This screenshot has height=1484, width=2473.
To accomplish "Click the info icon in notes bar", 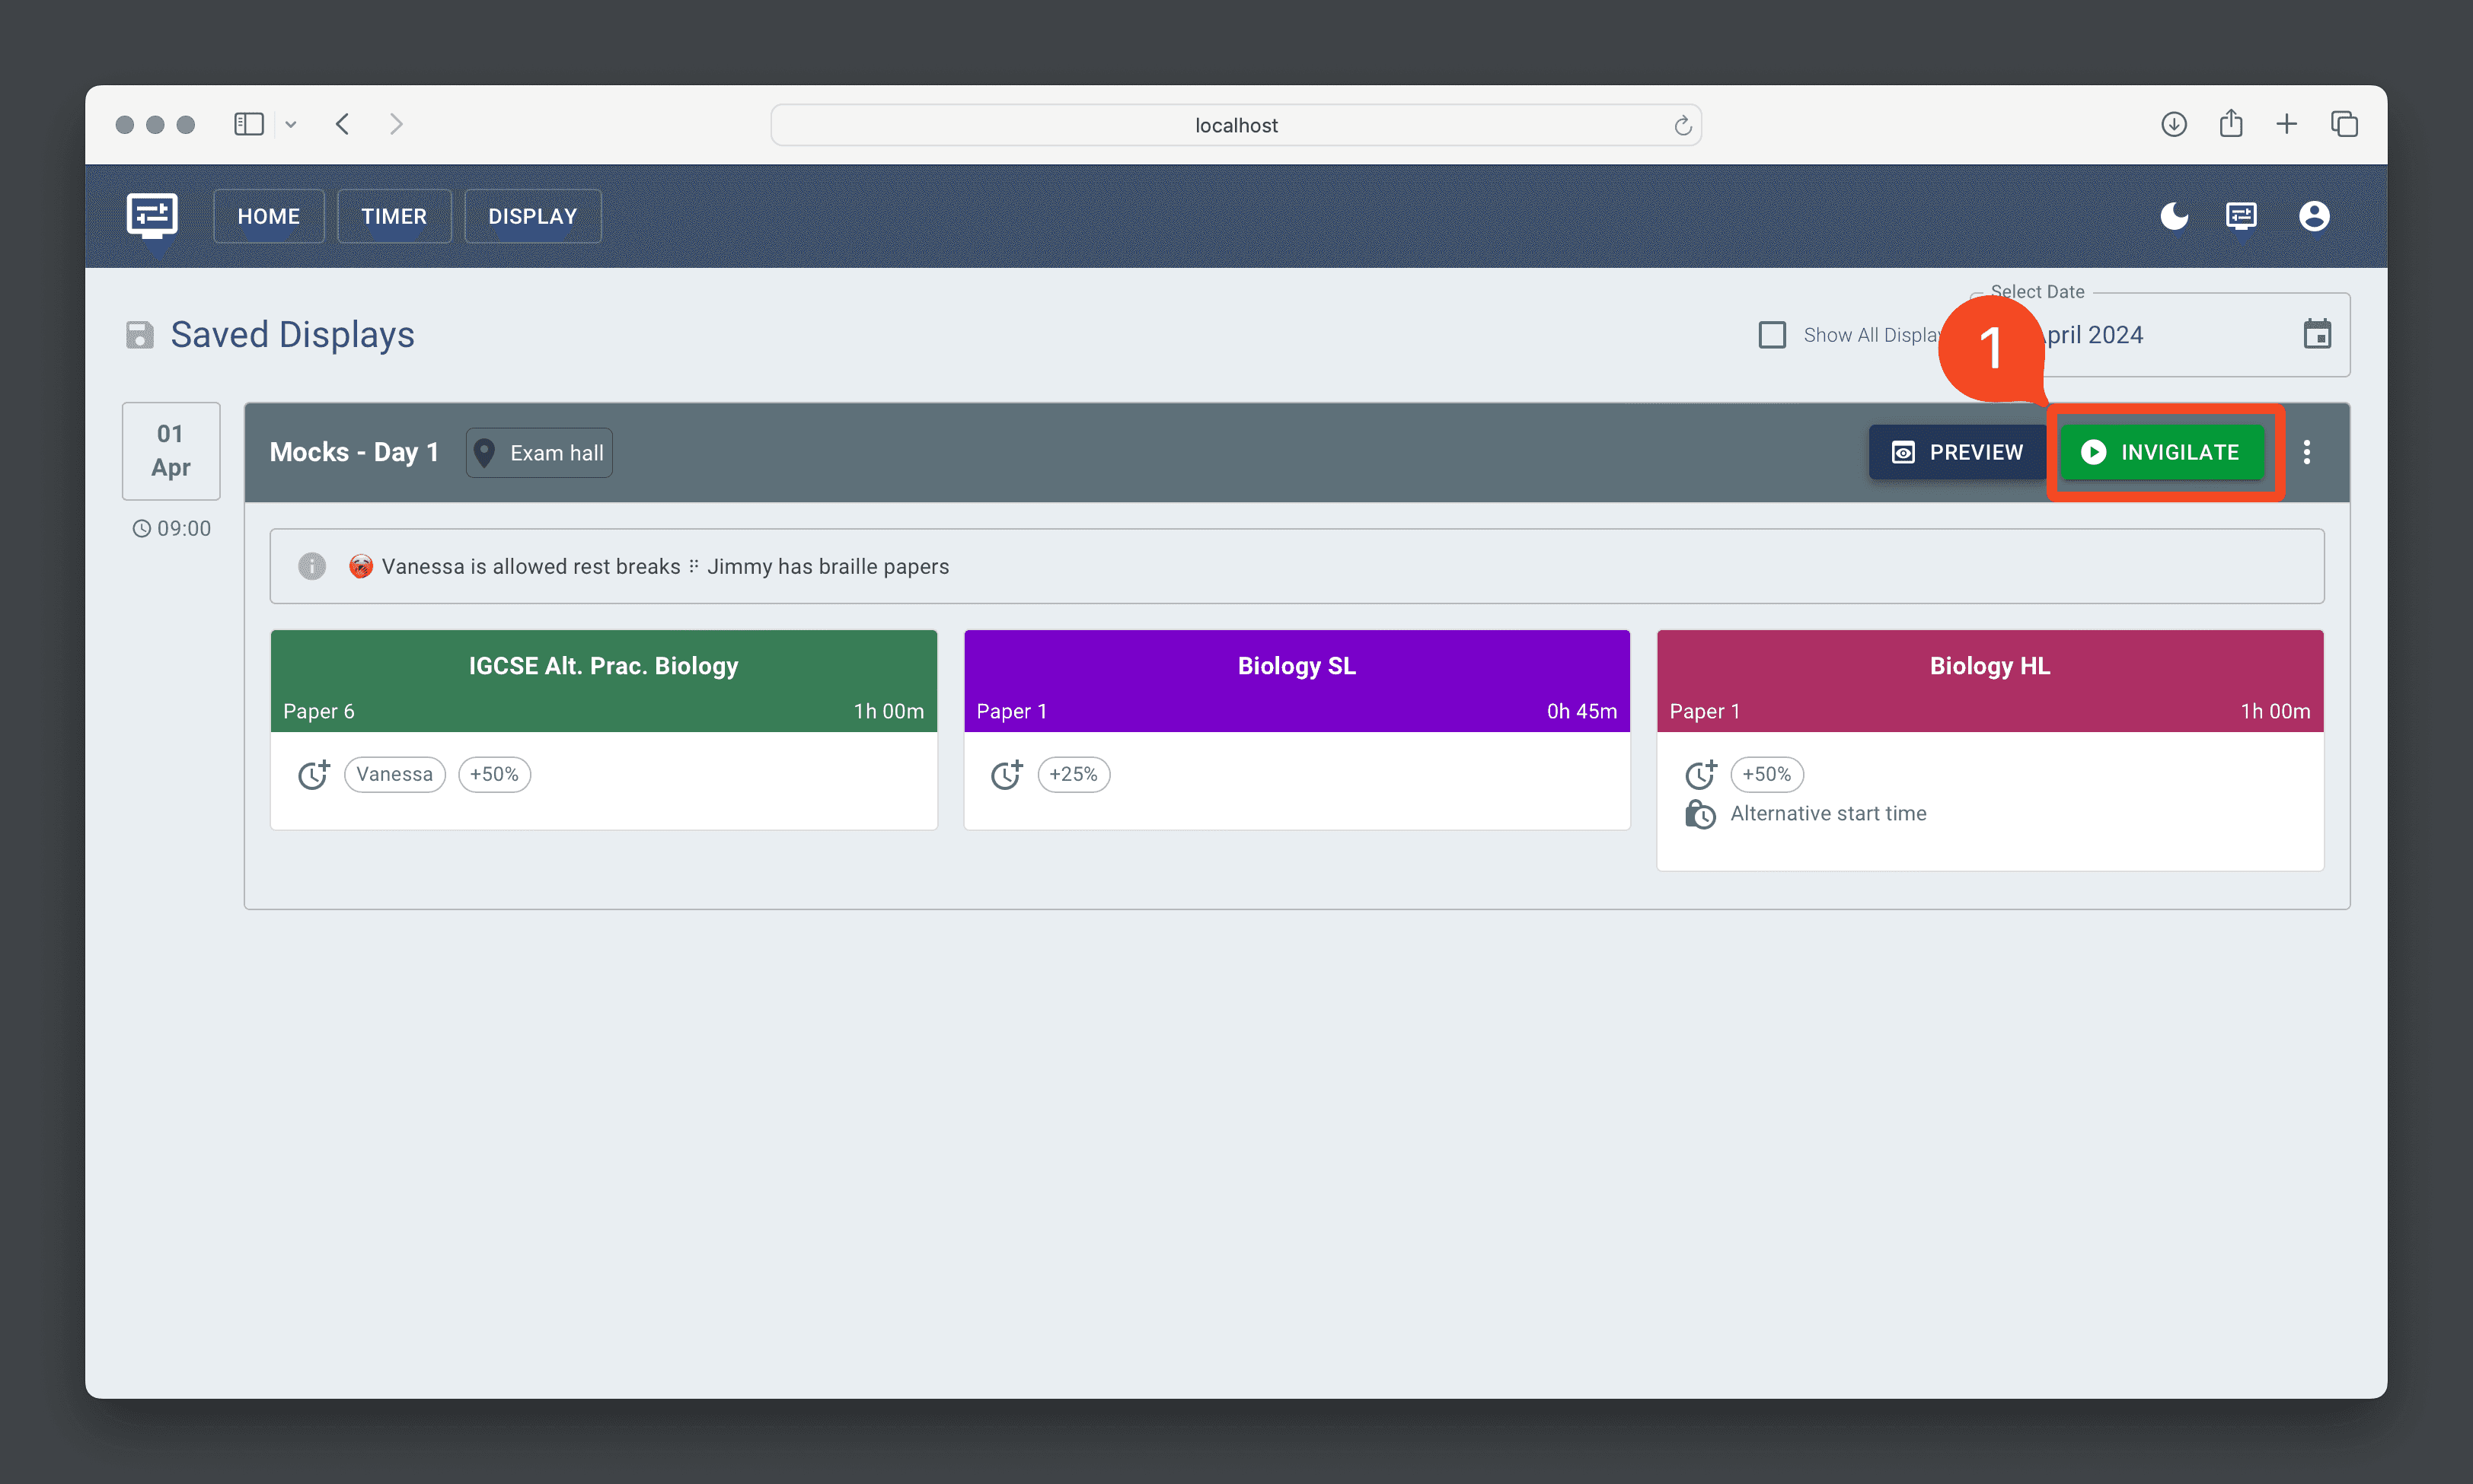I will [x=312, y=566].
